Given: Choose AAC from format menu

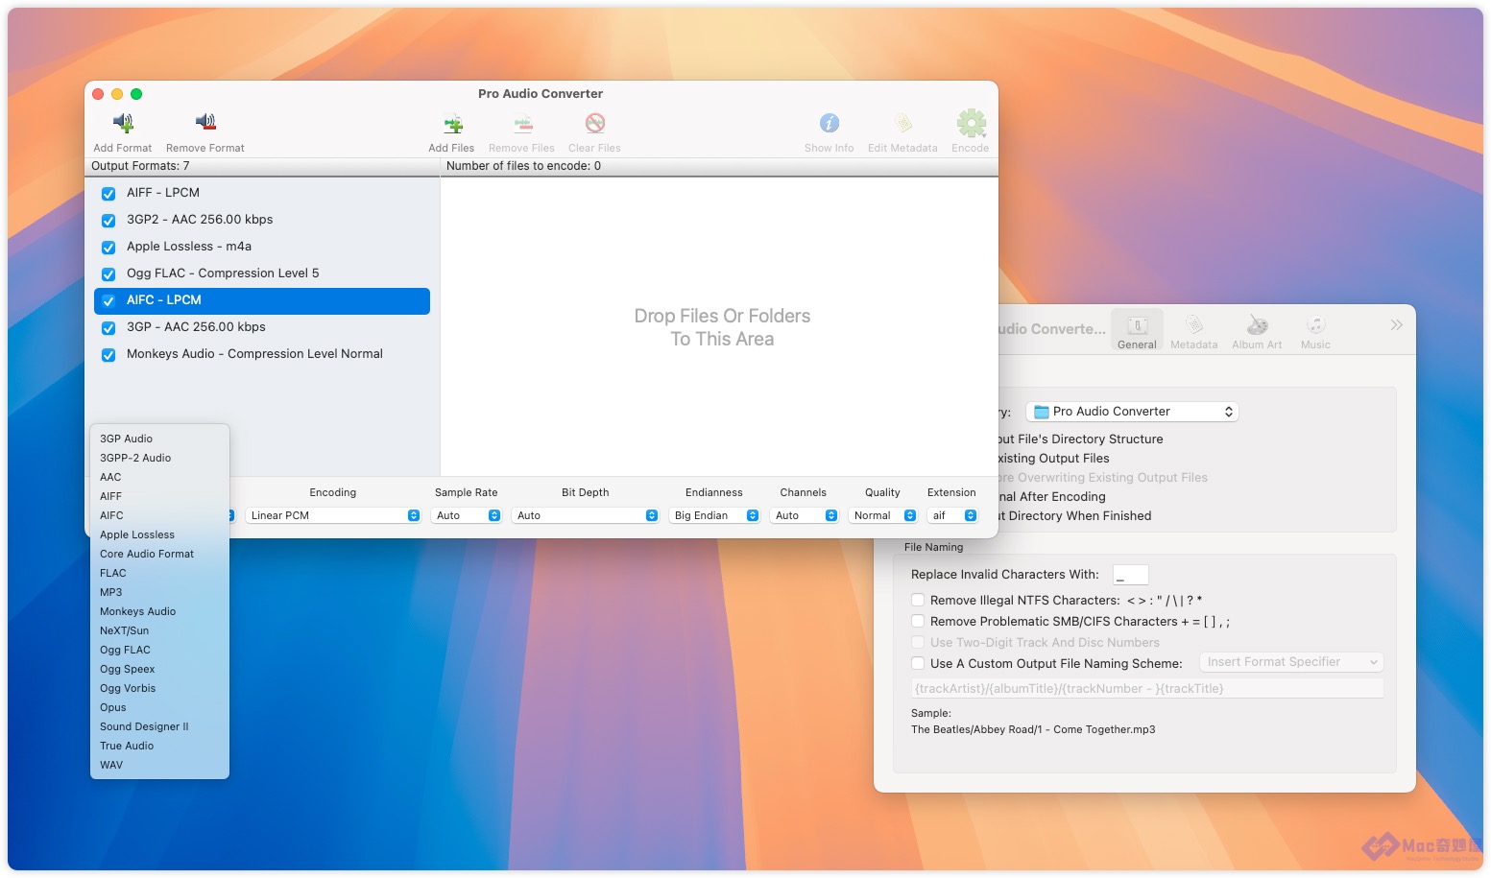Looking at the screenshot, I should pos(159,477).
